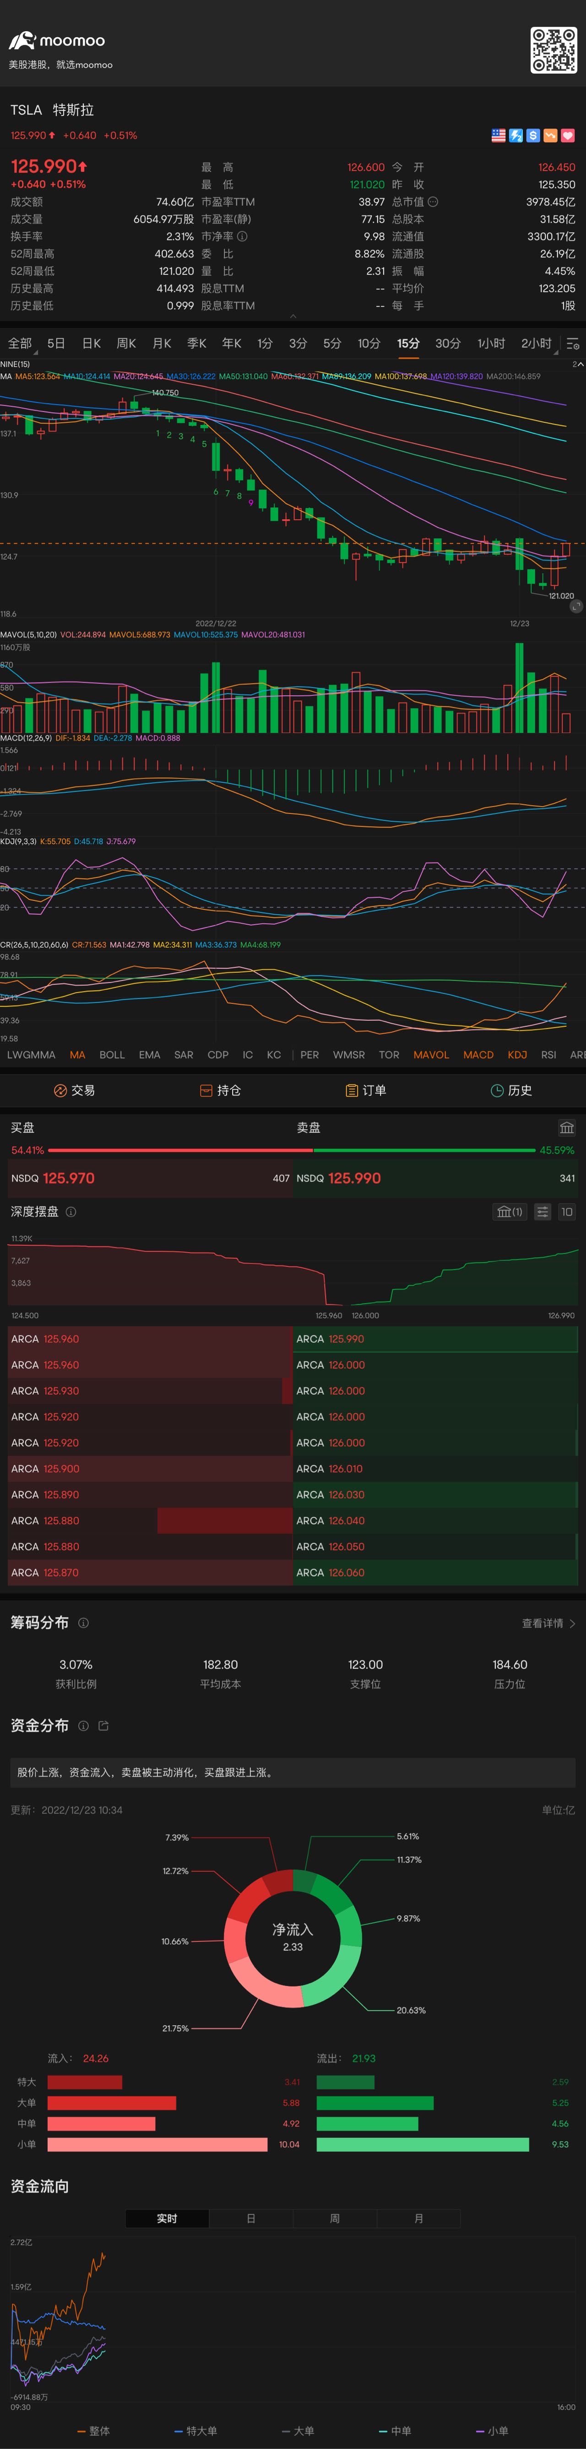This screenshot has width=586, height=2449.
Task: Toggle the KDJ indicator
Action: point(518,1055)
